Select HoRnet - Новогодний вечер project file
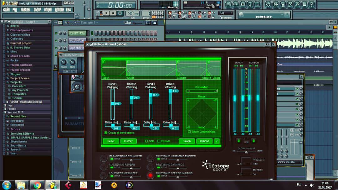Image resolution: width=338 pixels, height=190 pixels. point(26,102)
